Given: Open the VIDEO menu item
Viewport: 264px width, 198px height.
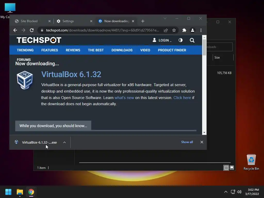Looking at the screenshot, I should click(x=145, y=50).
